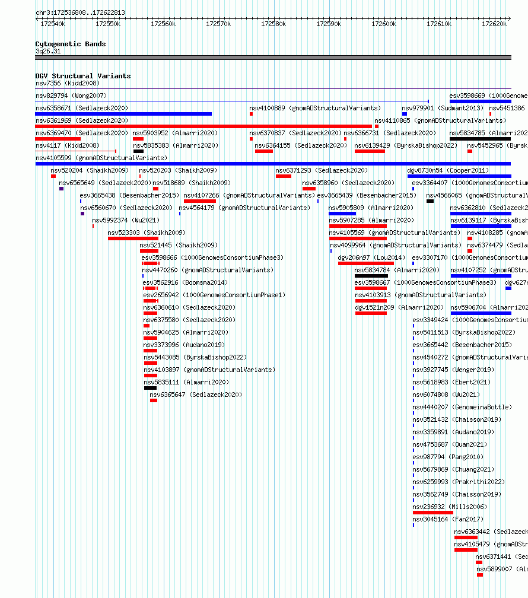Screen dimensions: 528x598
Task: Open nsv5679869 (Chuang2021) label
Action: coord(453,469)
